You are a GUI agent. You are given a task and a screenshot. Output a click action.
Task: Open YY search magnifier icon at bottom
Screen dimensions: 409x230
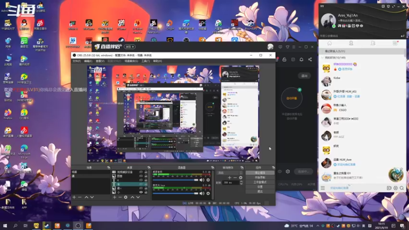pyautogui.click(x=402, y=188)
